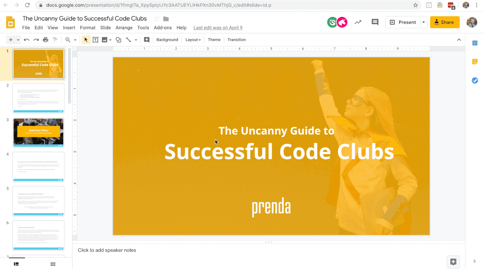Expand the Present options dropdown arrow

(423, 22)
